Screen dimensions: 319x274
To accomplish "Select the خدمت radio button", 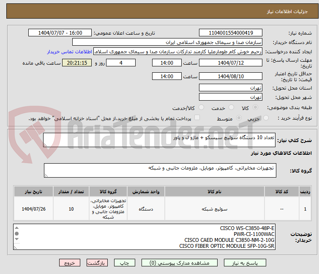I will pos(231,107).
